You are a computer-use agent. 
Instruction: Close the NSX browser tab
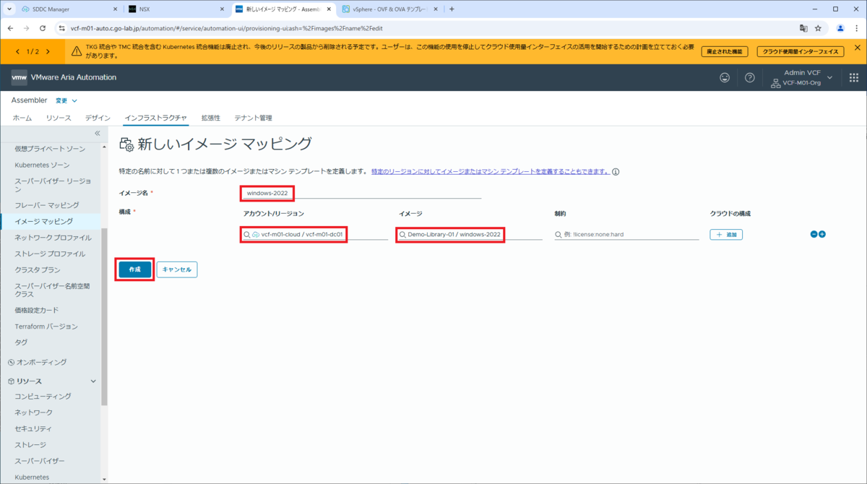pos(222,9)
